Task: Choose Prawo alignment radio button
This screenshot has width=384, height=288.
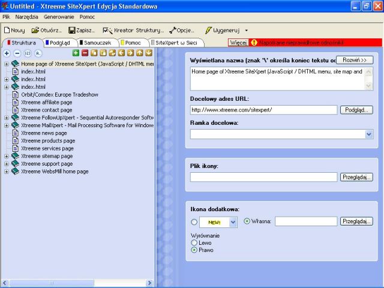Action: click(x=194, y=250)
